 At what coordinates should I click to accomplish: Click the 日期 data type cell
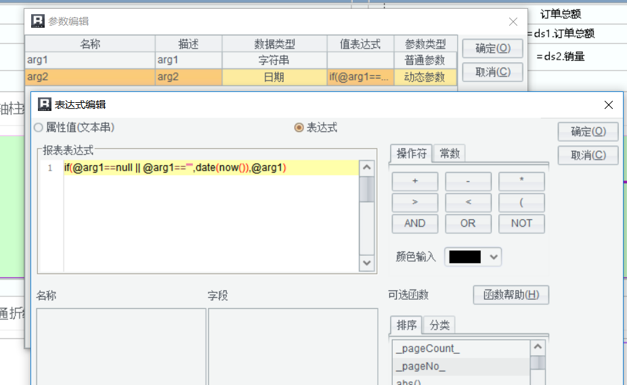coord(274,76)
